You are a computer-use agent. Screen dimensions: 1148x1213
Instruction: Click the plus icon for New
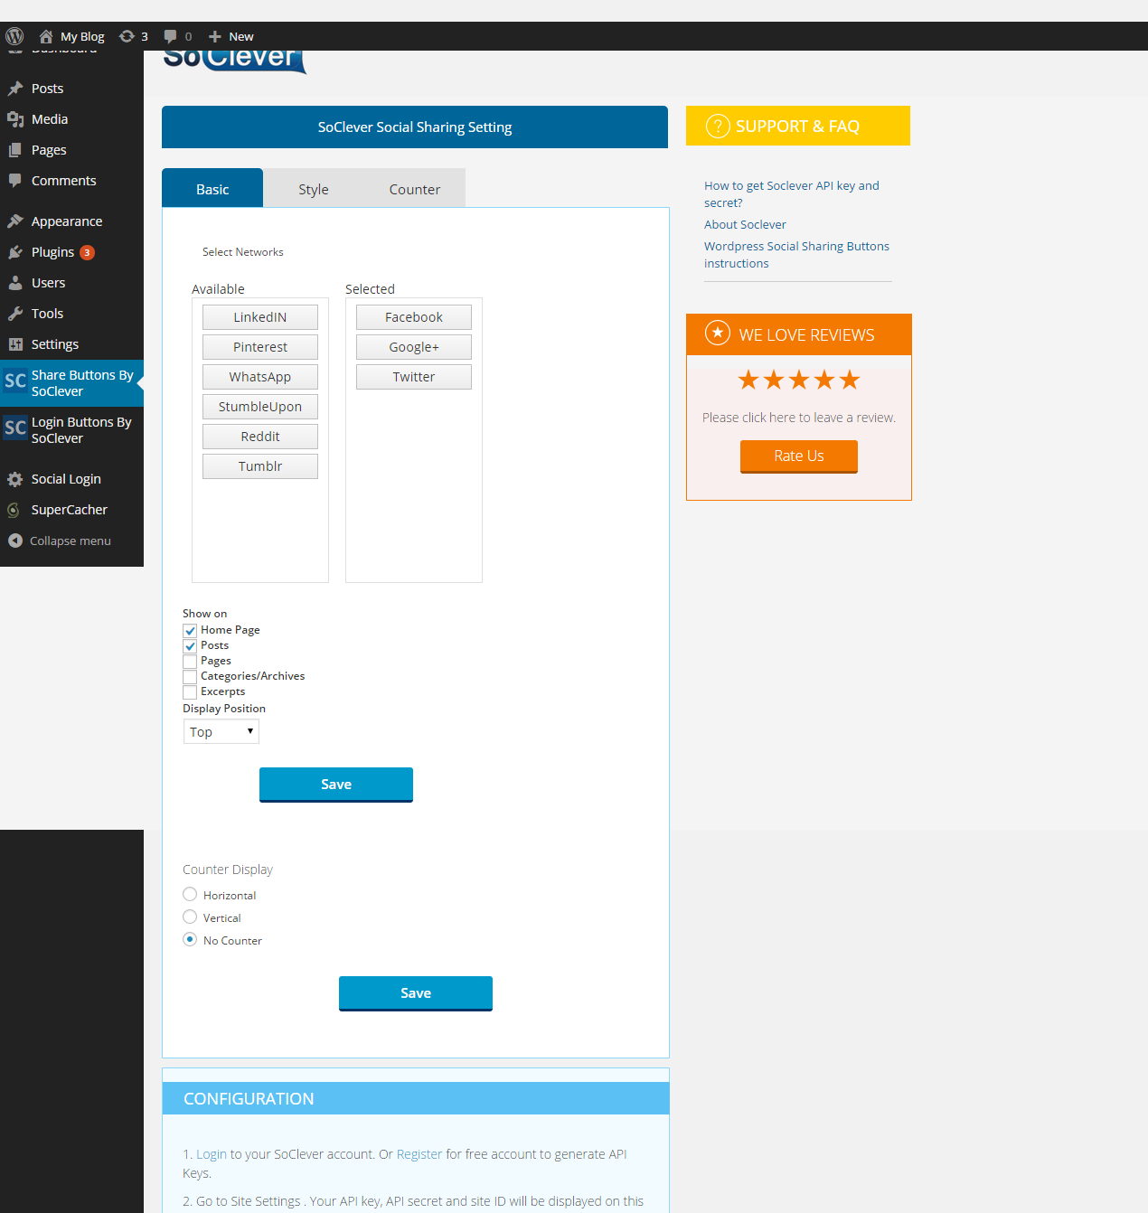pos(215,36)
